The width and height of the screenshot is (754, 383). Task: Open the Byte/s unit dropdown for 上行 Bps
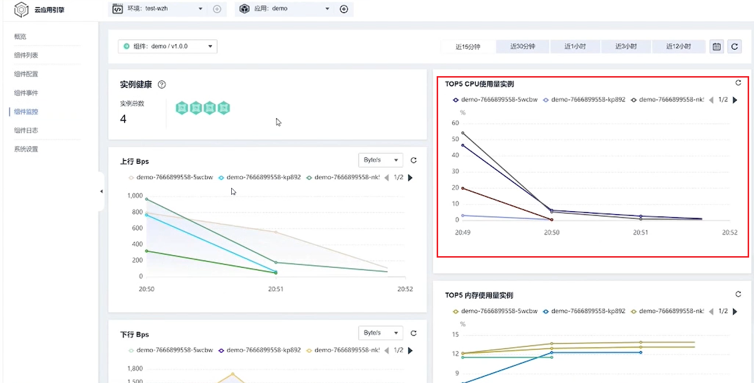tap(380, 160)
